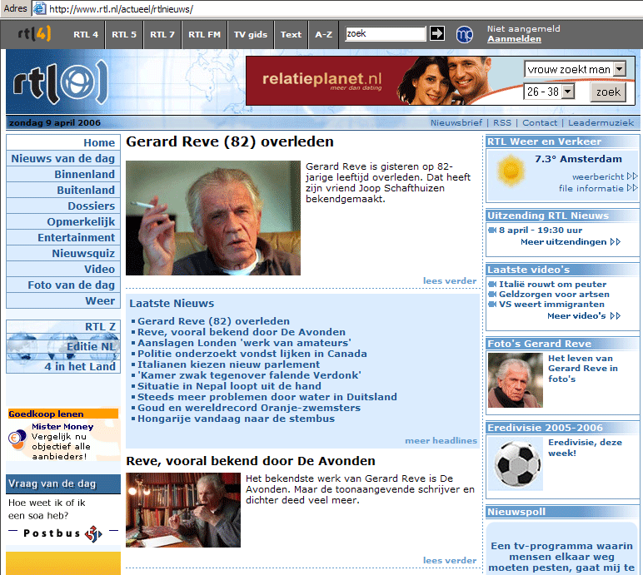Select Weer in sidebar
Image resolution: width=643 pixels, height=575 pixels.
click(x=63, y=301)
